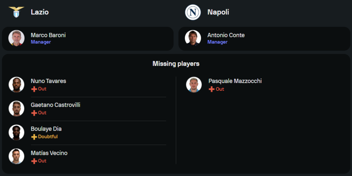Select the Marco Baroni name link
This screenshot has width=352, height=176.
coord(48,35)
